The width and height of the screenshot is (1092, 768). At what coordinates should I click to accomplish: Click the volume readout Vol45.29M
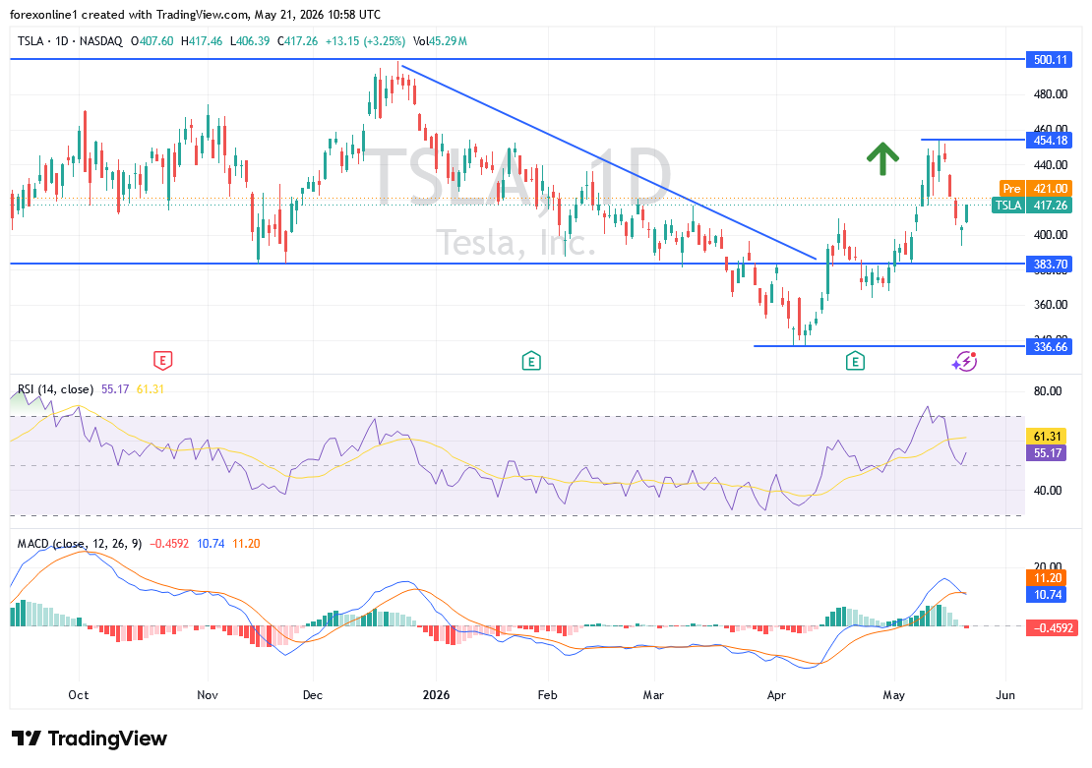440,41
